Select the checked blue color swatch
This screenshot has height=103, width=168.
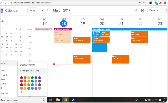point(32,85)
